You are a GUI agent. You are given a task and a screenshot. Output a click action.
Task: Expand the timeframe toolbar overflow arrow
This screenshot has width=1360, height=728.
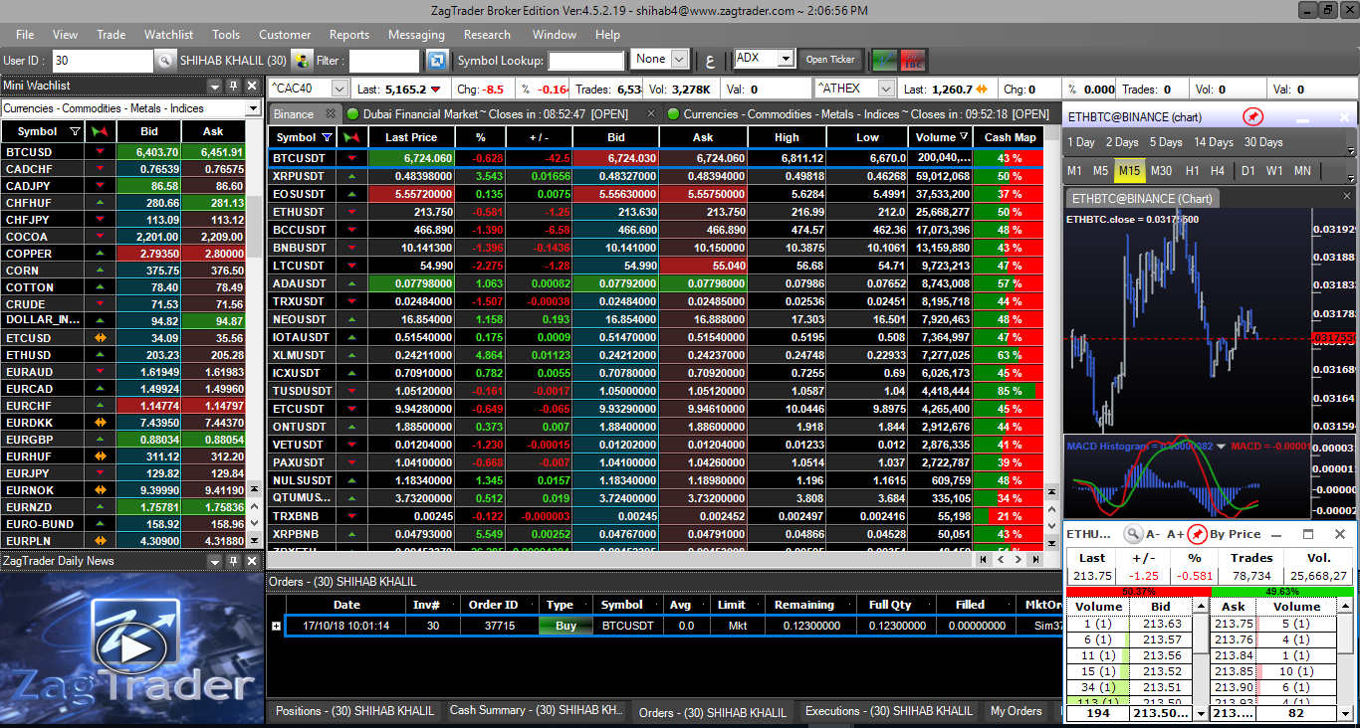[x=1351, y=180]
